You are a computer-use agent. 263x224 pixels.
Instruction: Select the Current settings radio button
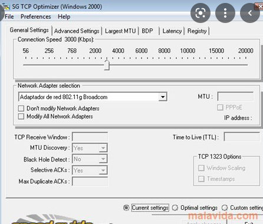[126, 207]
